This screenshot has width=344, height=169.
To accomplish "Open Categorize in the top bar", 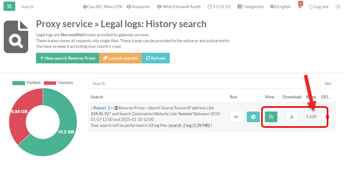I will click(x=250, y=7).
